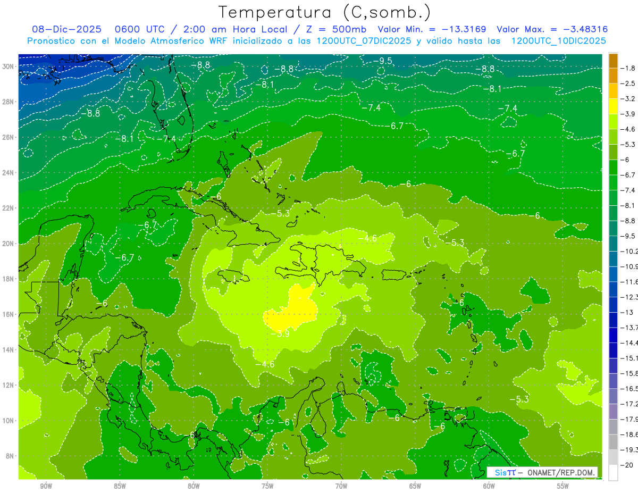Click the colorbar label "-18.6"
Screen dimensions: 638x493
pos(630,434)
